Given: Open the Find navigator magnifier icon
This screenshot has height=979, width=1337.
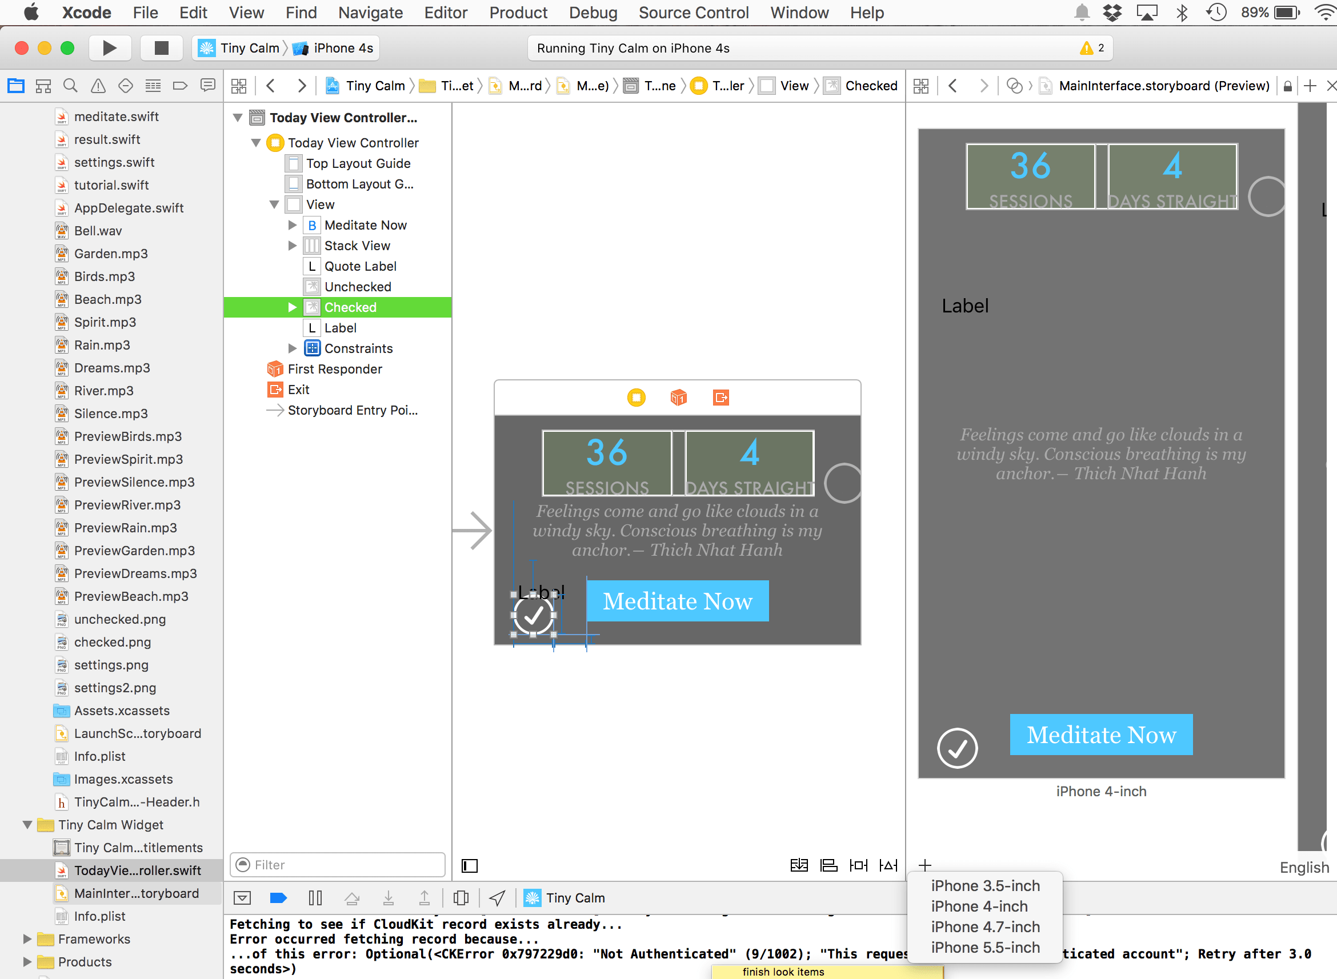Looking at the screenshot, I should 70,86.
